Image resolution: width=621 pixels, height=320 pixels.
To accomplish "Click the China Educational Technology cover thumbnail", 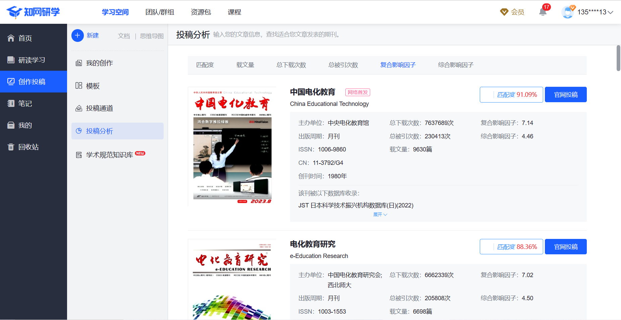I will [x=232, y=146].
